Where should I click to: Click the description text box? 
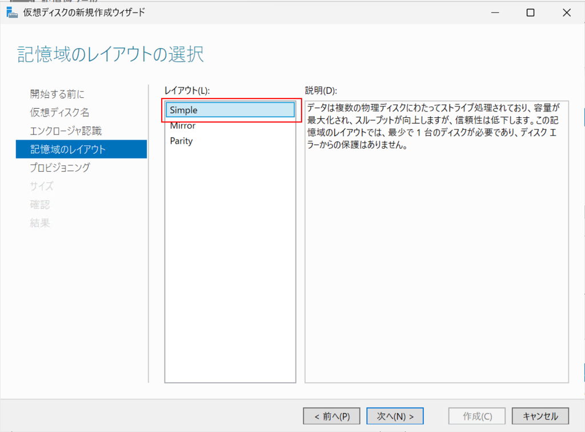(x=436, y=242)
